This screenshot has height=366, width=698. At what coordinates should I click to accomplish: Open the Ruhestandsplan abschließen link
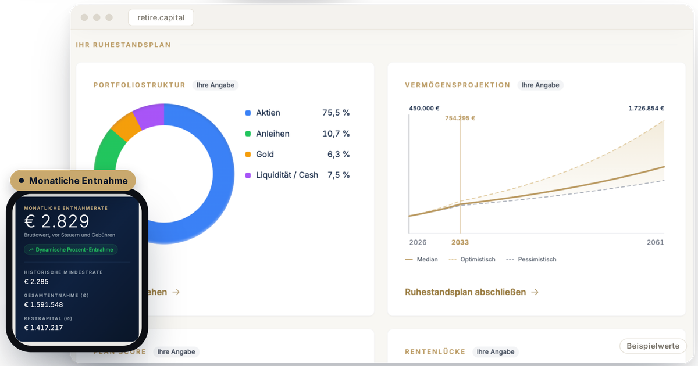[472, 292]
